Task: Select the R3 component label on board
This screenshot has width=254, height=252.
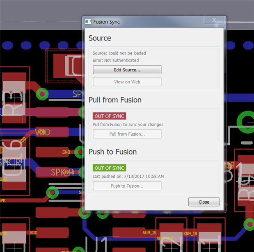Action: pos(13,103)
